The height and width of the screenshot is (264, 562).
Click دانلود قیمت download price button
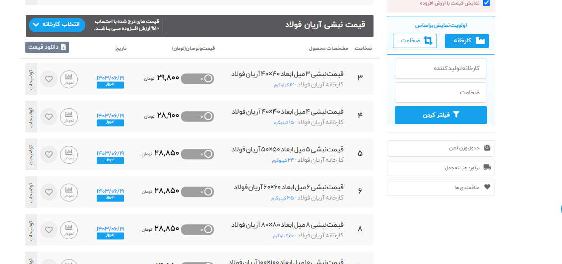47,47
